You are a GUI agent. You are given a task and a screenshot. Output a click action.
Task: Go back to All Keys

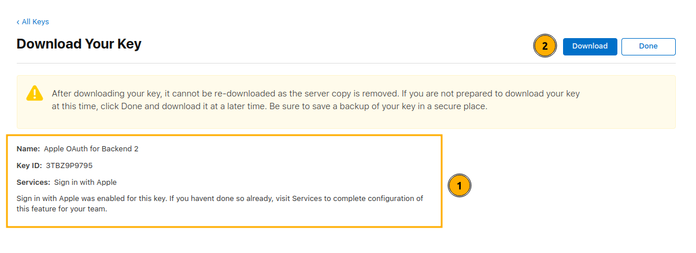(35, 22)
